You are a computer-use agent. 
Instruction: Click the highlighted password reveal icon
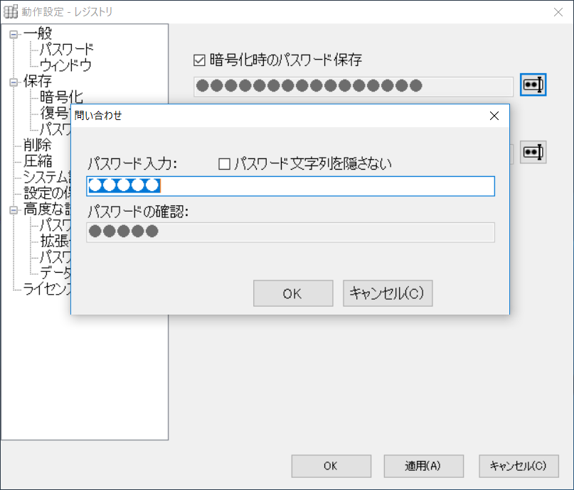[x=533, y=85]
